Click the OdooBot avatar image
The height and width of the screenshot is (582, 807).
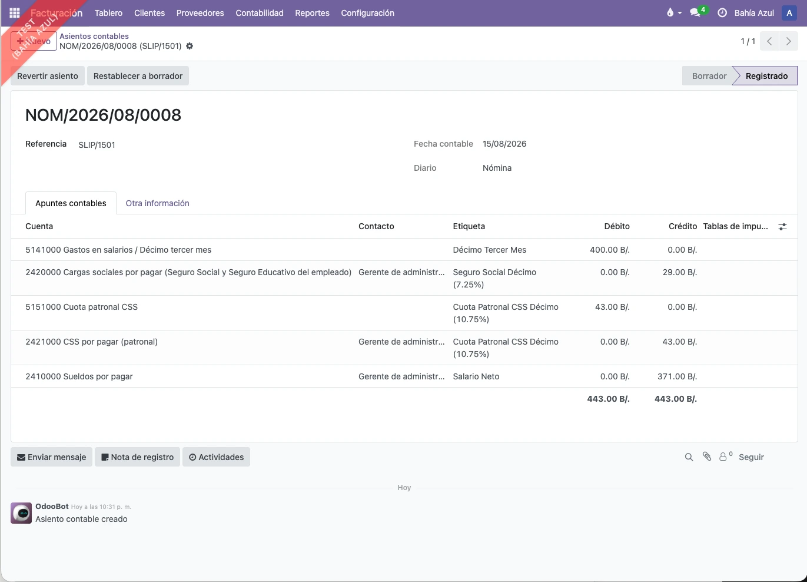(21, 513)
